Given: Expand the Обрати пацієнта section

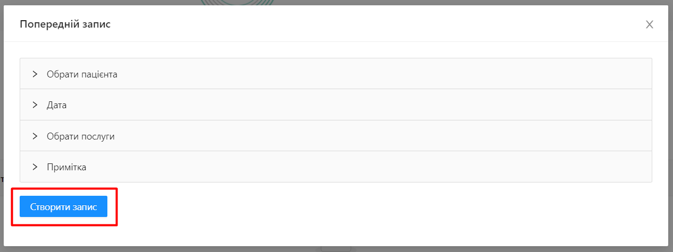Looking at the screenshot, I should pyautogui.click(x=82, y=74).
